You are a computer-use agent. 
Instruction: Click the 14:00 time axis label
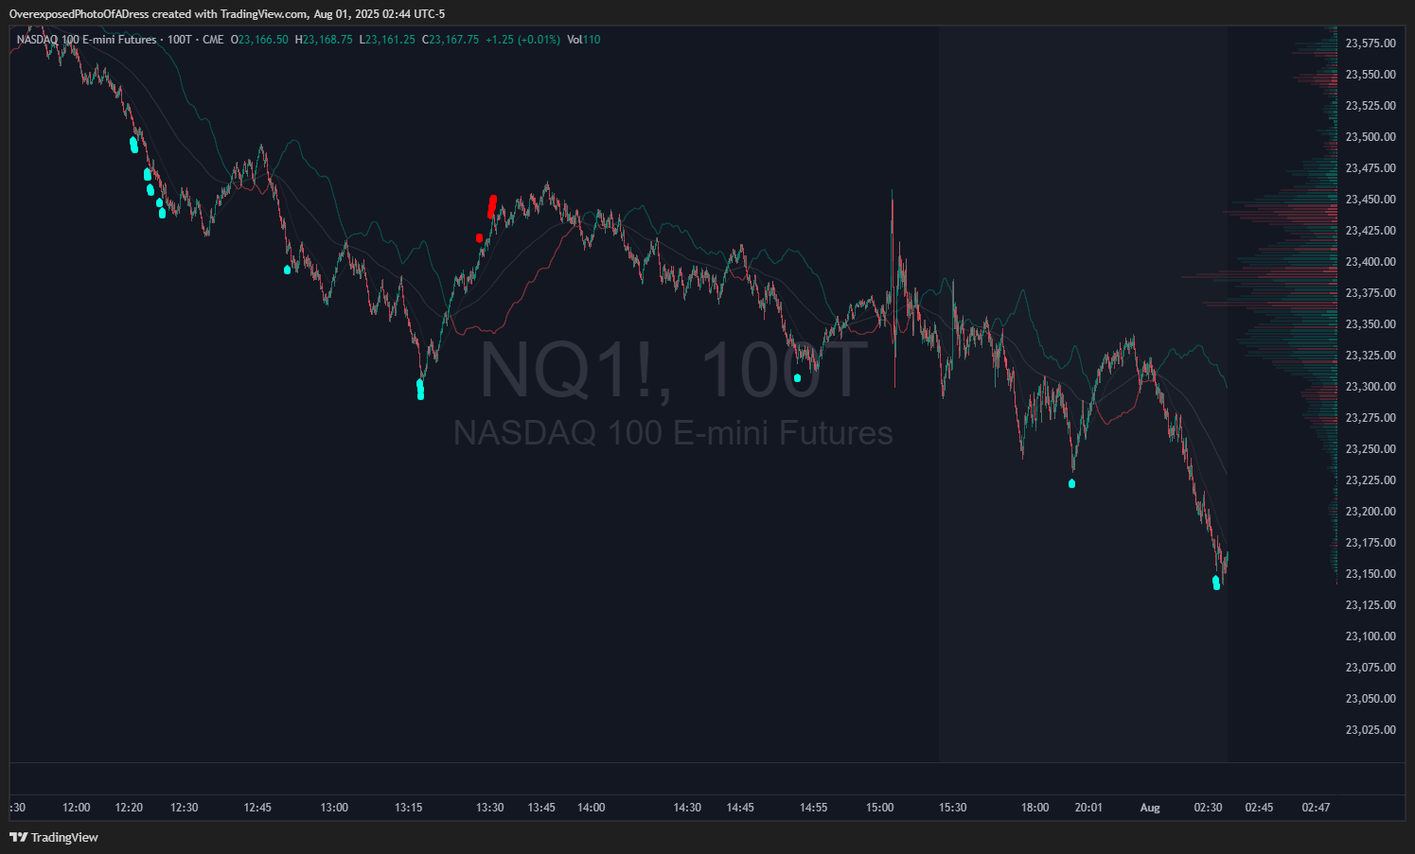[x=592, y=808]
